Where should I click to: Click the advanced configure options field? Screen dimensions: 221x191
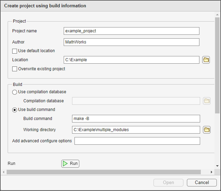[x=137, y=141]
